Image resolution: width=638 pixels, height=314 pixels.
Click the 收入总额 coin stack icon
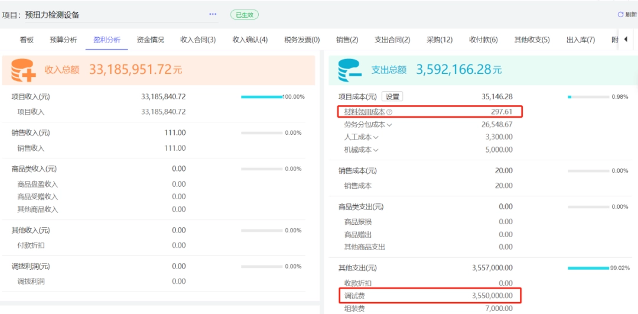pos(24,69)
